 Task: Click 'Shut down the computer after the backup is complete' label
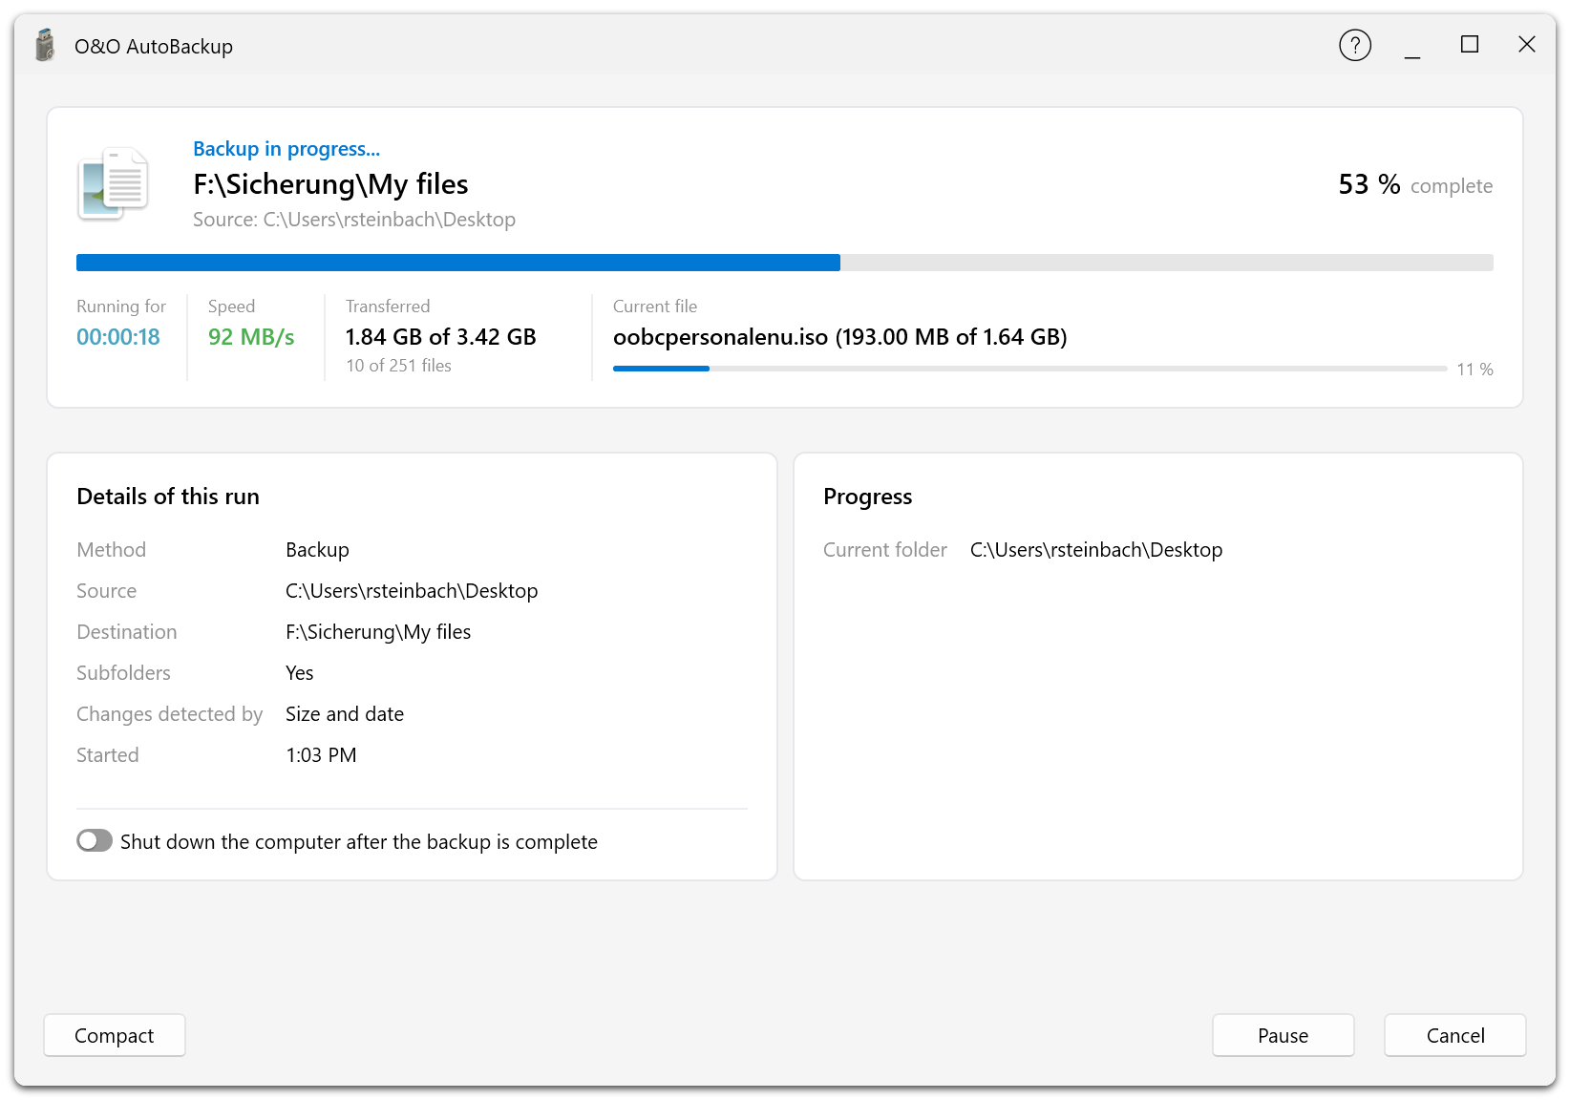click(359, 842)
